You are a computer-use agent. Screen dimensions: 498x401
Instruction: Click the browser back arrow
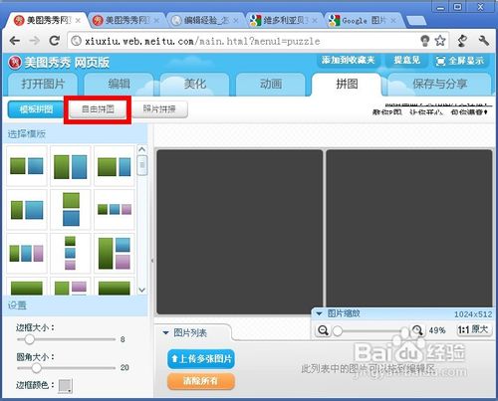(15, 41)
